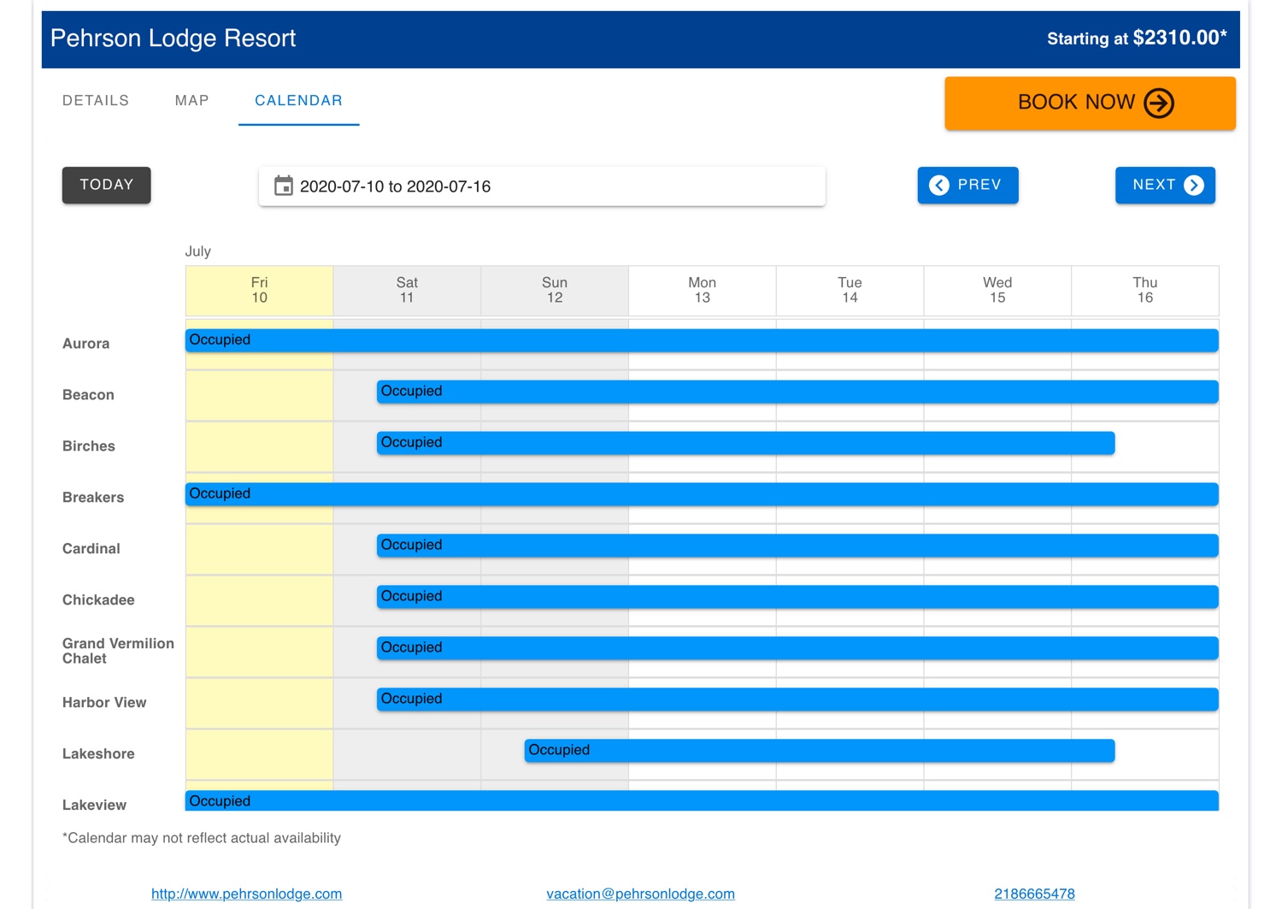Click the right chevron icon on NEXT button
Viewport: 1282px width, 909px height.
tap(1193, 185)
